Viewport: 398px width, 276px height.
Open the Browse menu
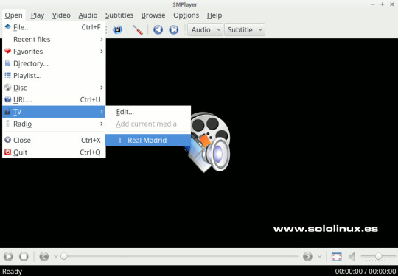click(153, 15)
